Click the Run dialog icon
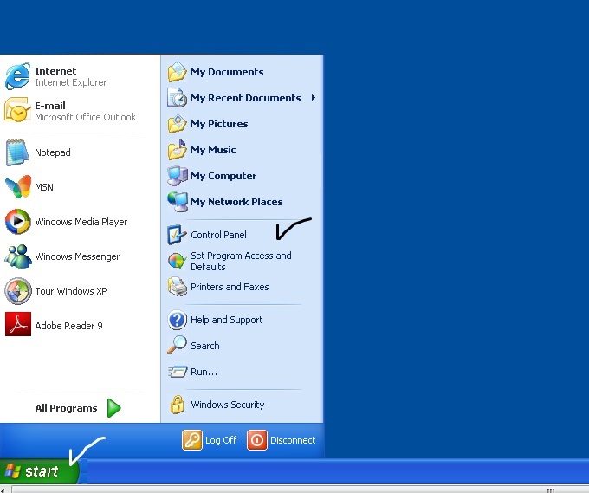 [x=178, y=372]
